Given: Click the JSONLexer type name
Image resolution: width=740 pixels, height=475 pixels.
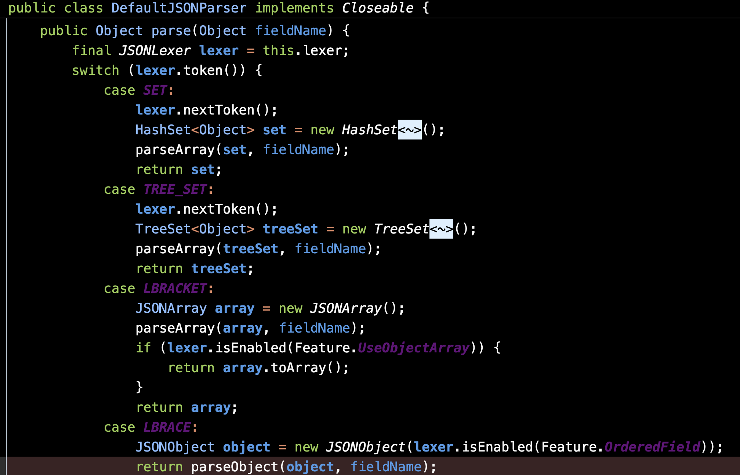Looking at the screenshot, I should pos(155,51).
